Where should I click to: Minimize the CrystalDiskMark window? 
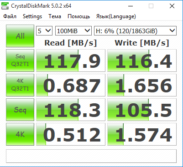pos(131,6)
